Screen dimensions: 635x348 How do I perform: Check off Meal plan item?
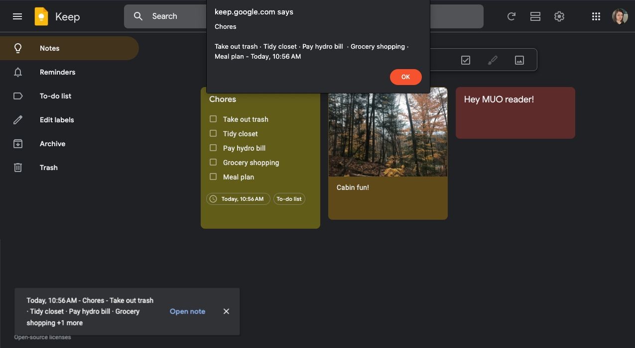(213, 176)
